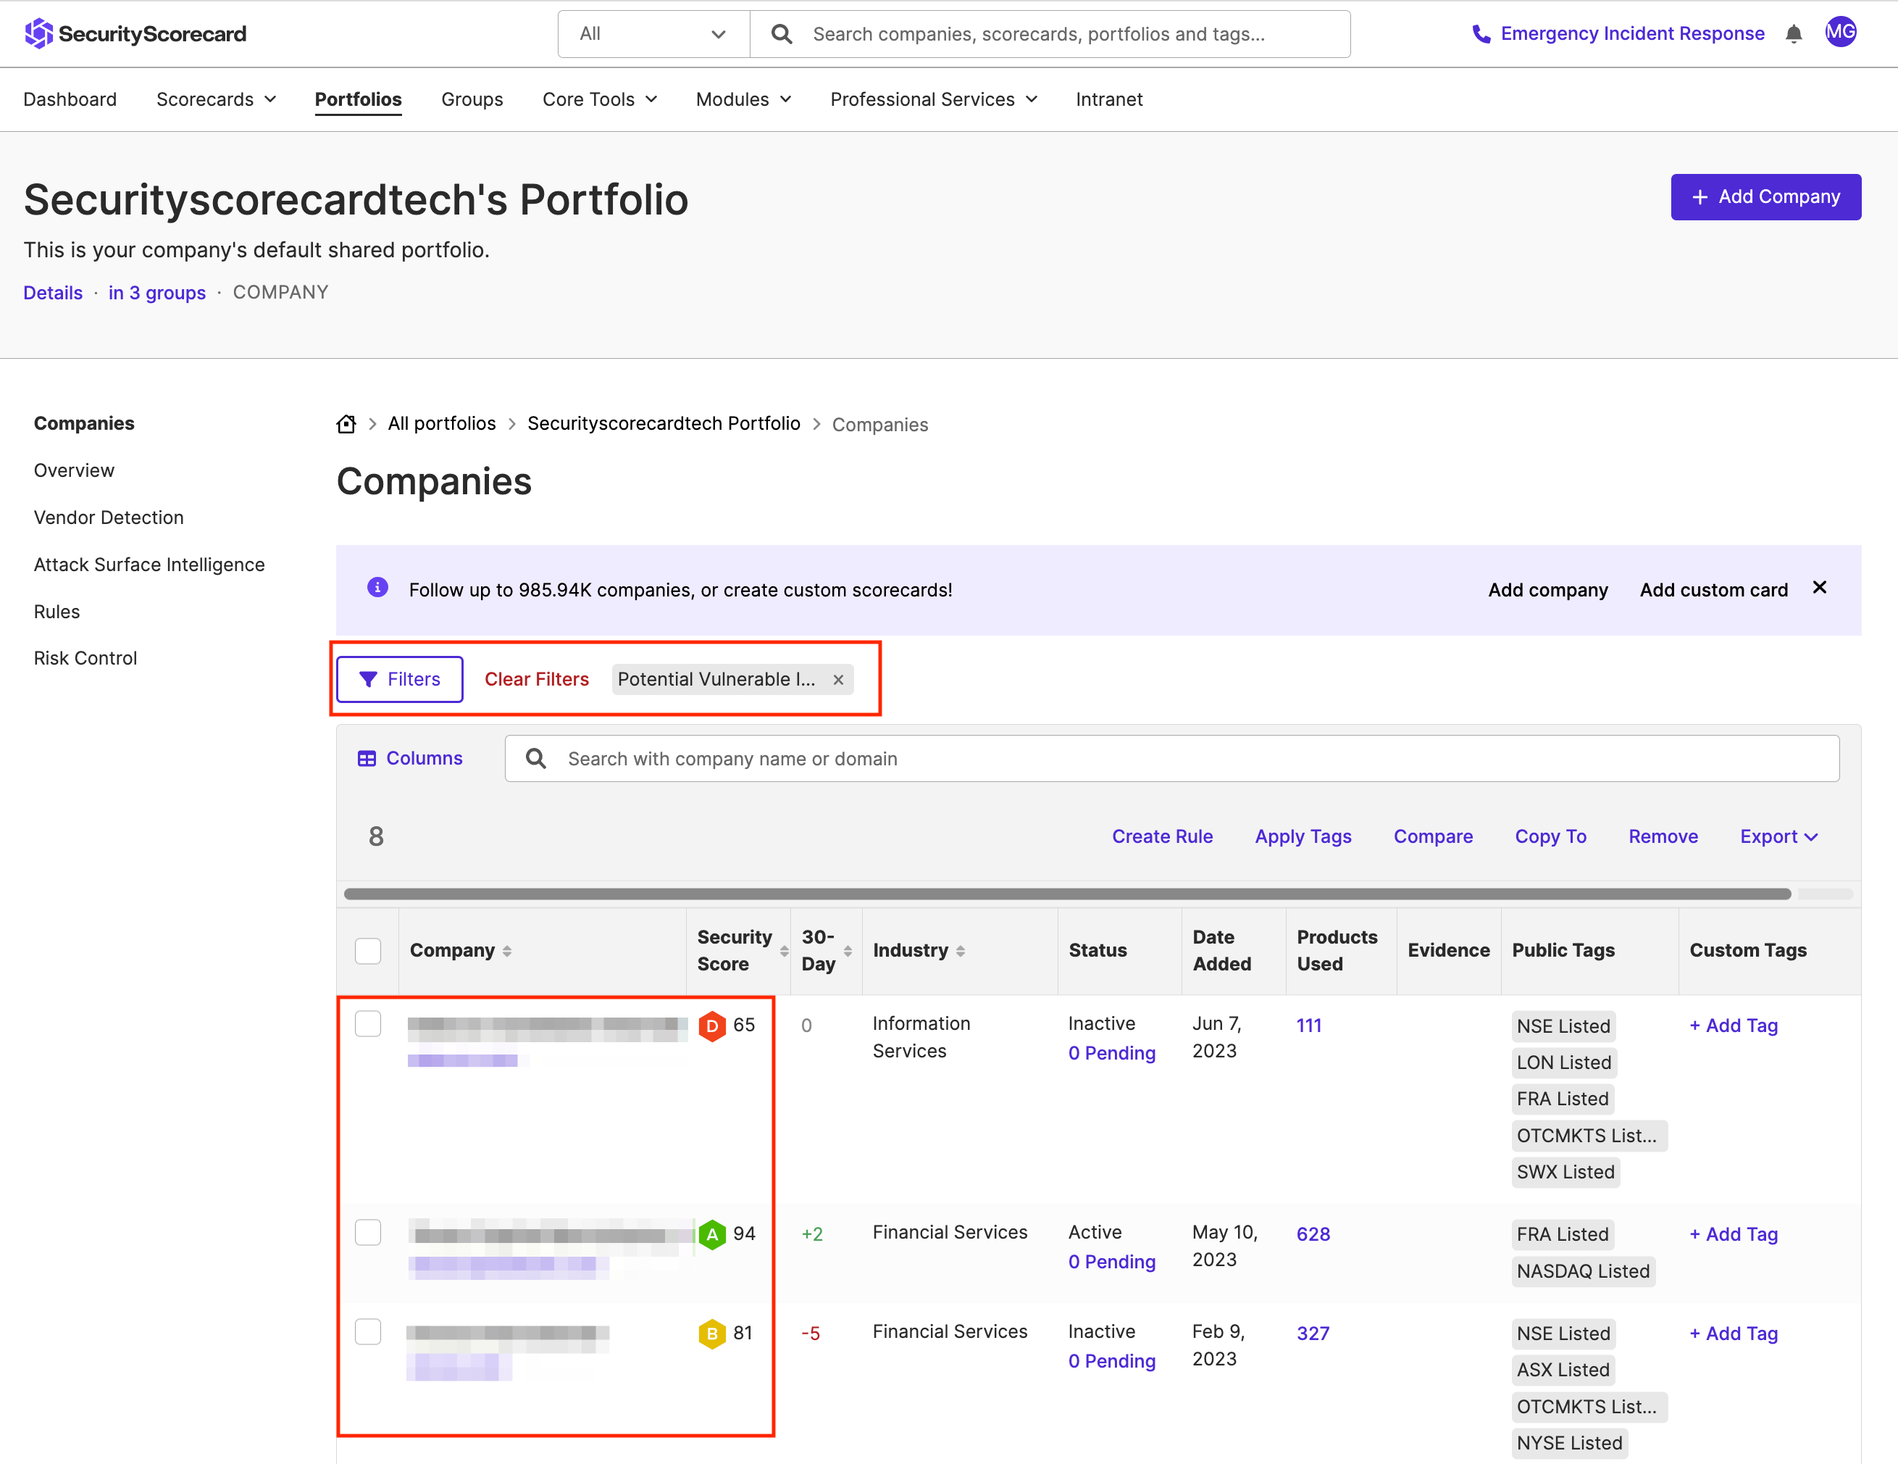Click the company search magnifier icon
Image resolution: width=1898 pixels, height=1464 pixels.
coord(536,759)
